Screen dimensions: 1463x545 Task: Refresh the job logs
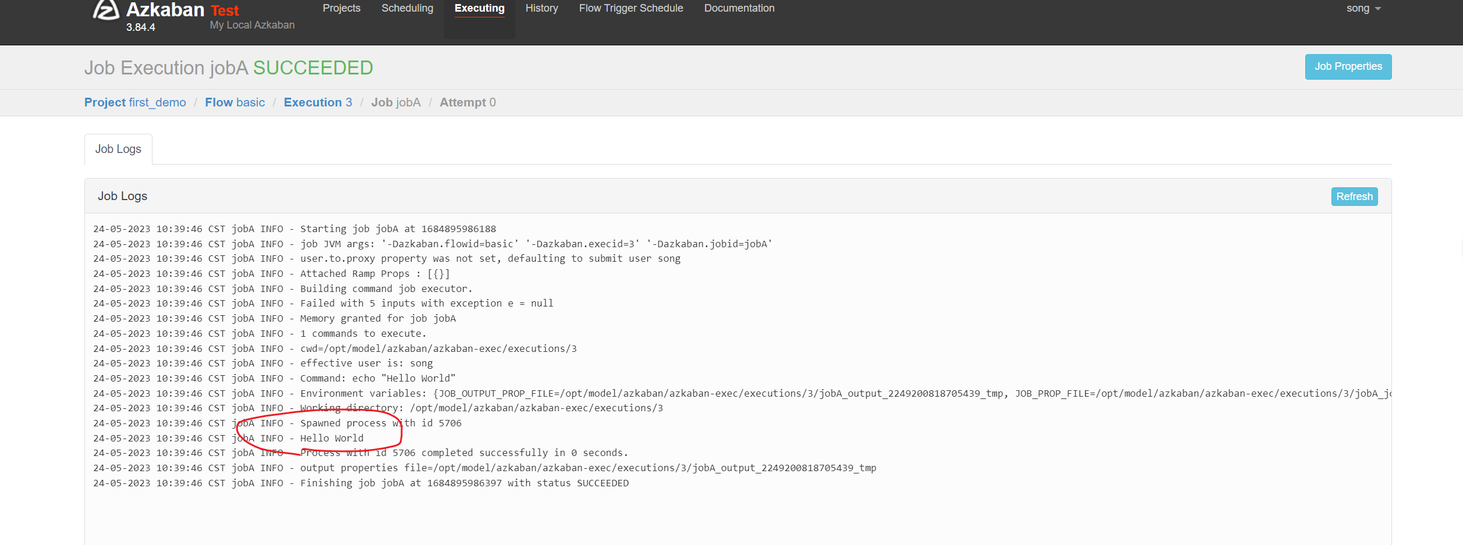click(1354, 197)
